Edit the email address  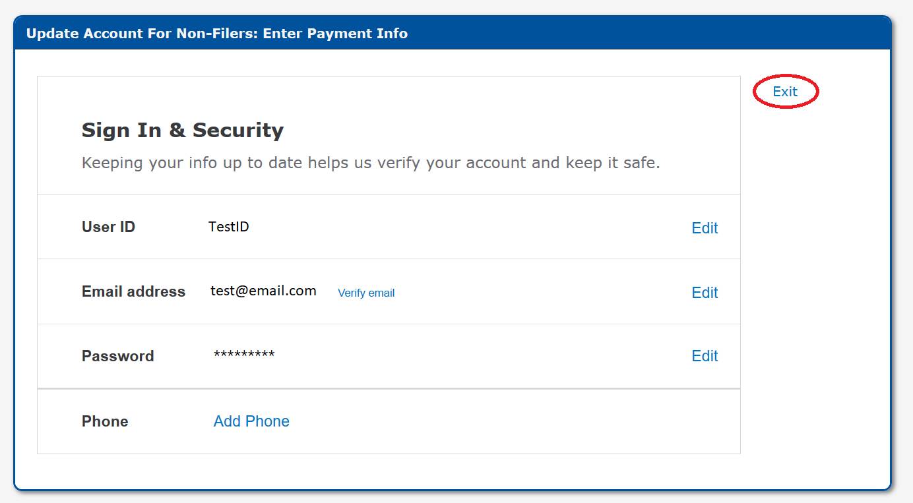[705, 293]
